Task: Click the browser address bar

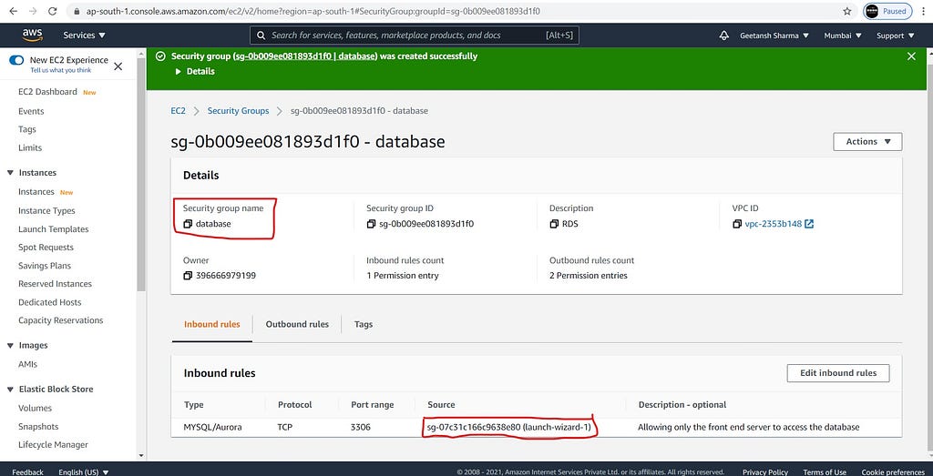Action: (452, 11)
